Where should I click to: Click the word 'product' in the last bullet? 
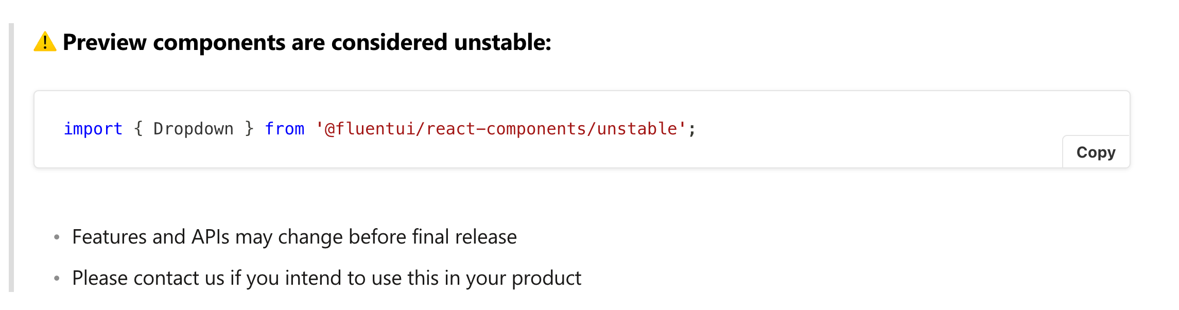pyautogui.click(x=546, y=278)
